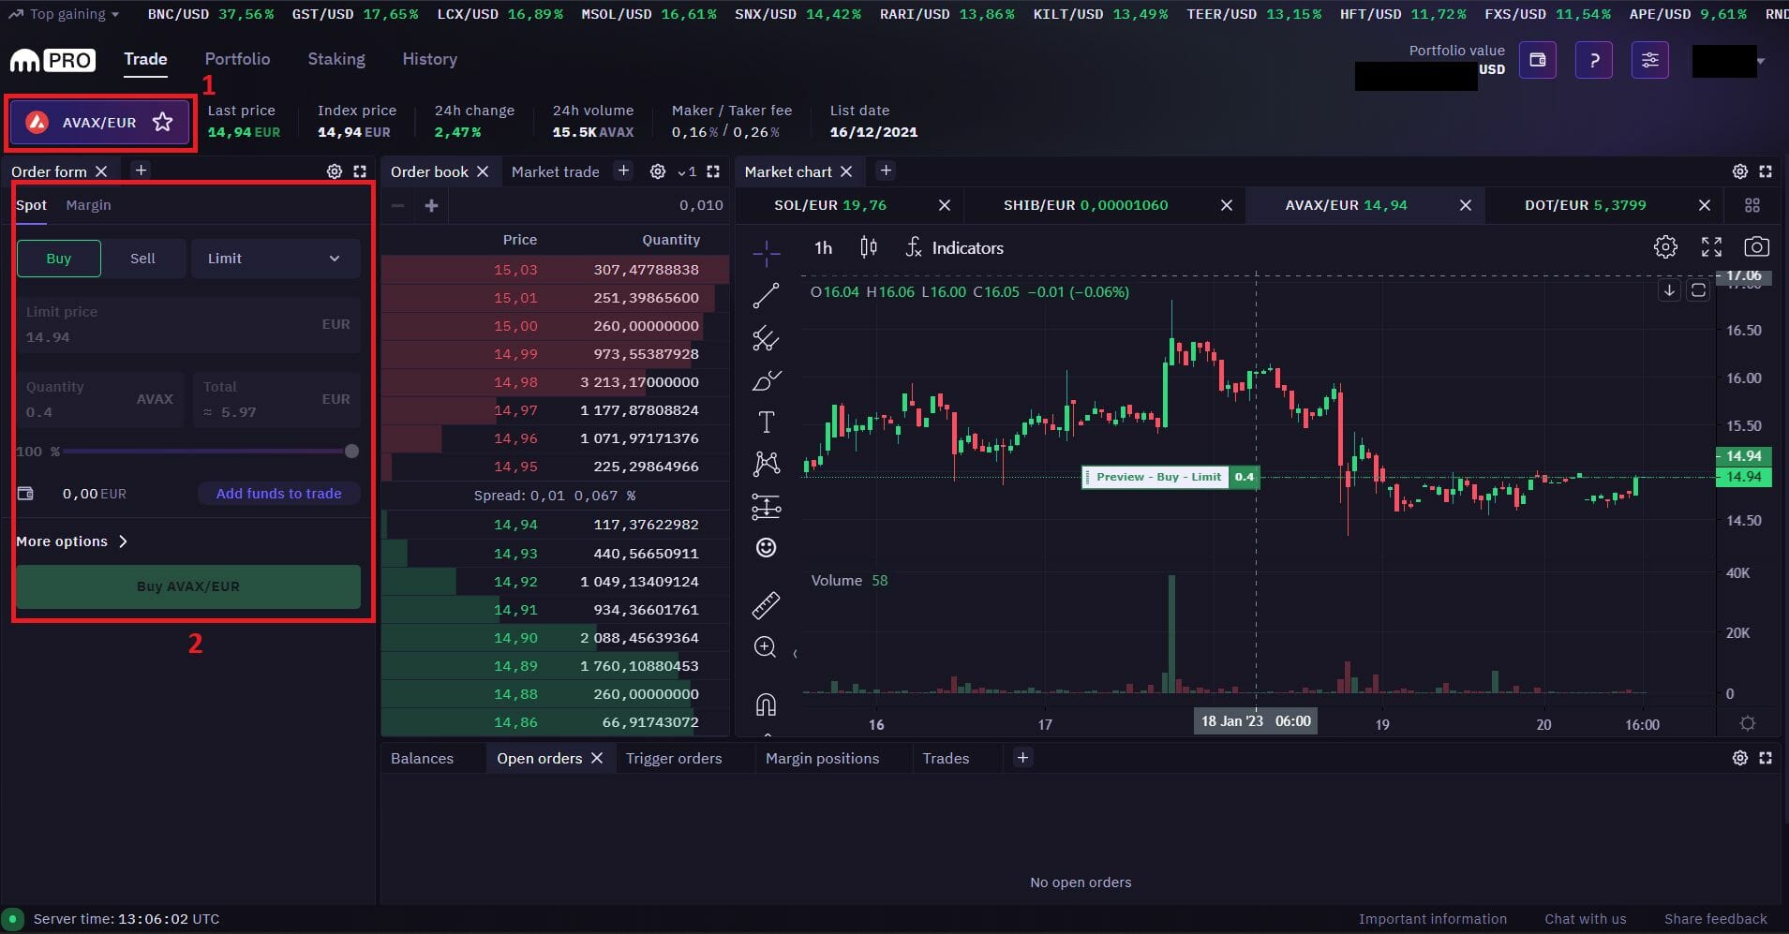Viewport: 1789px width, 934px height.
Task: Open layout settings sliders button
Action: click(1650, 60)
